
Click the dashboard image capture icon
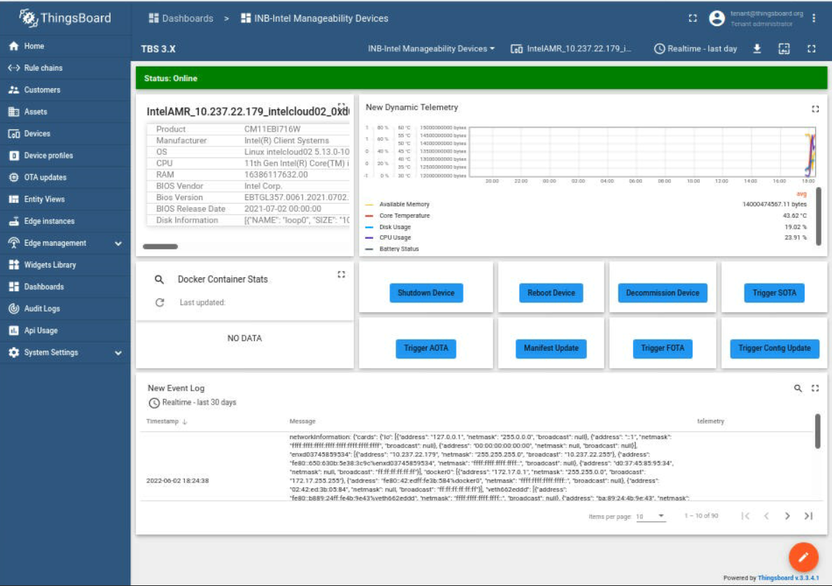pos(784,49)
